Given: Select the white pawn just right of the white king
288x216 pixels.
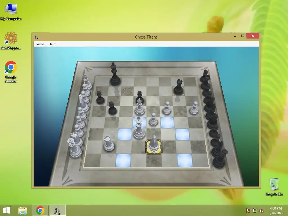Looking at the screenshot, I should click(153, 119).
